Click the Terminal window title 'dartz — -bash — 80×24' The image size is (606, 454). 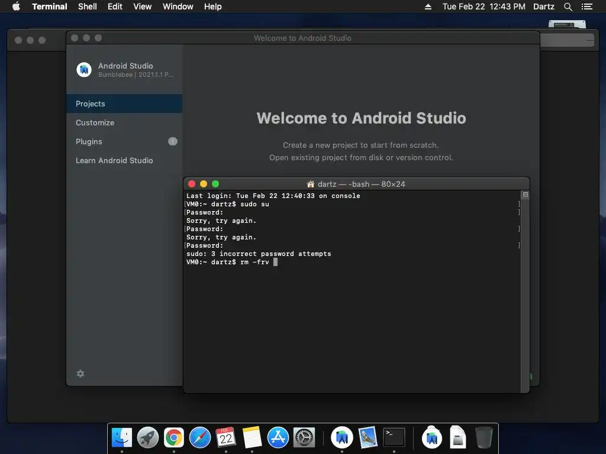click(361, 184)
